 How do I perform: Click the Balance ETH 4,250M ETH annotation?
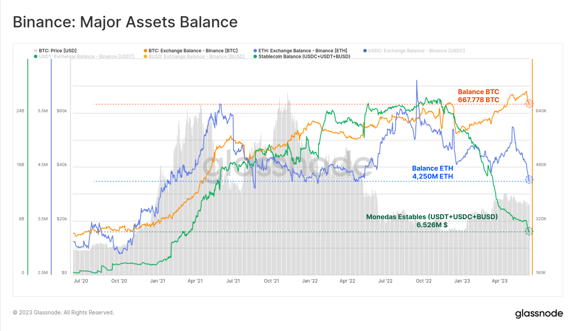432,172
